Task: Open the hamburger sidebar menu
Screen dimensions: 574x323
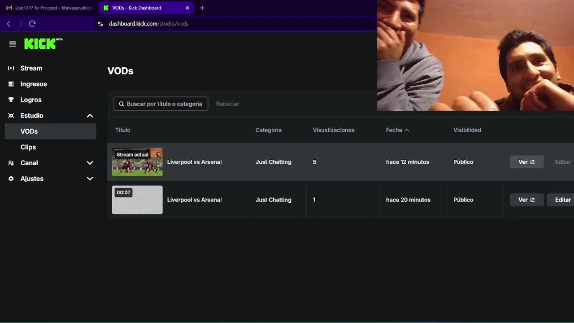Action: coord(13,44)
